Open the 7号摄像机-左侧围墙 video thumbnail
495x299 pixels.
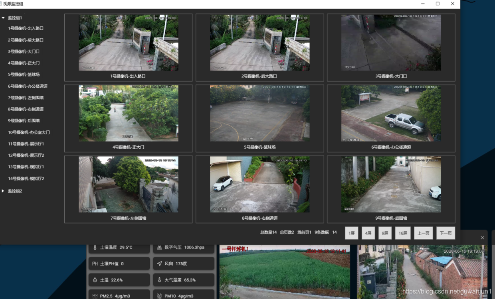[x=128, y=184]
